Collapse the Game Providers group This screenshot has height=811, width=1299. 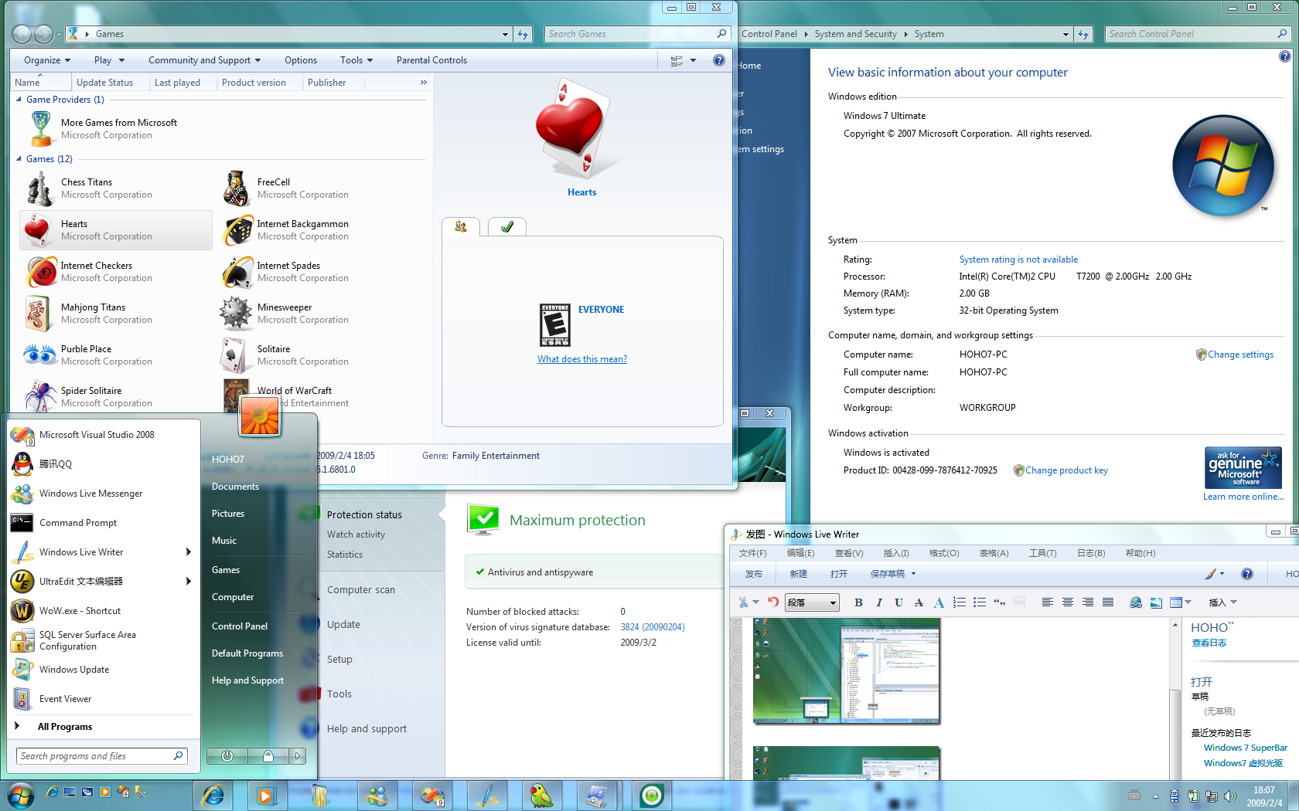(x=19, y=100)
